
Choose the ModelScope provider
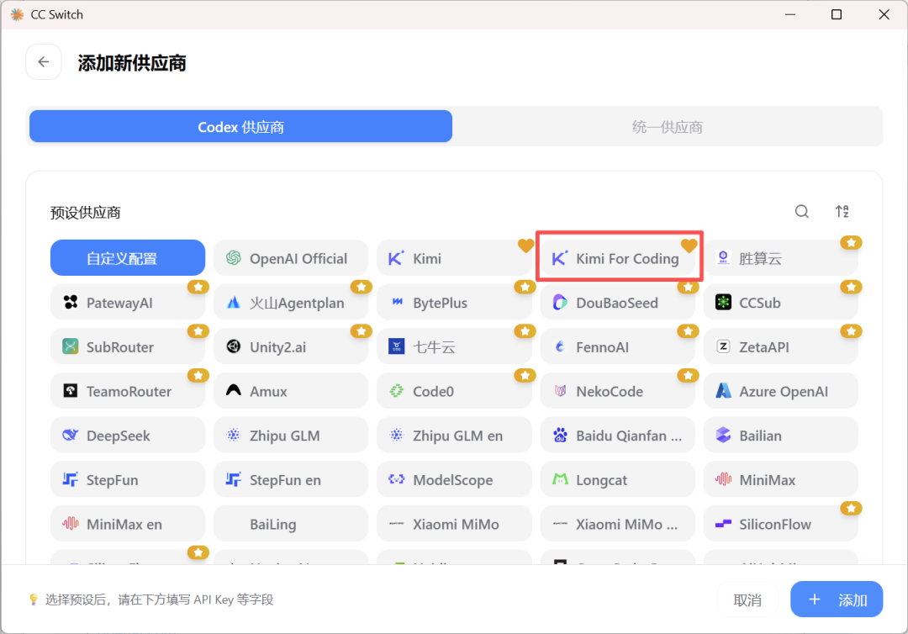click(454, 479)
